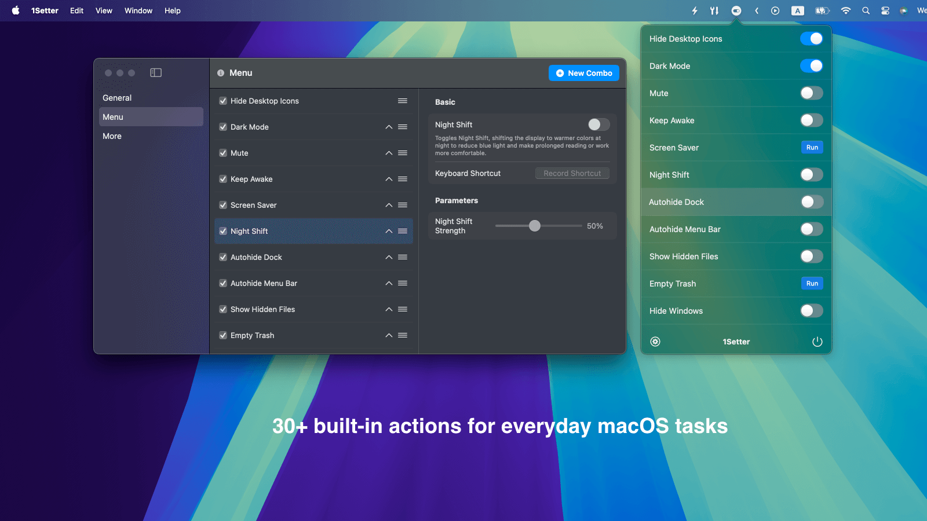Screen dimensions: 927x521
Task: Click the New Combo button
Action: coord(583,73)
